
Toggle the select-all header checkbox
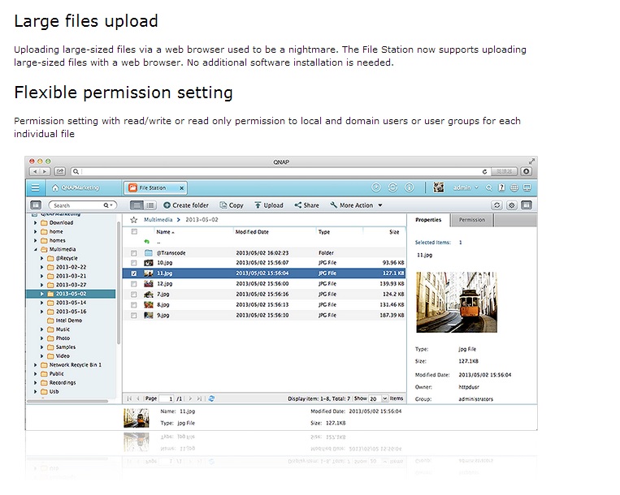coord(134,232)
